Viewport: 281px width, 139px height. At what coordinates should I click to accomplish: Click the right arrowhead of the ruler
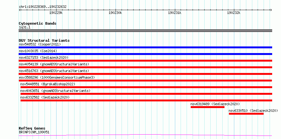(x=271, y=10)
